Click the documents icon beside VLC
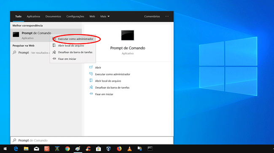 [x=140, y=149]
